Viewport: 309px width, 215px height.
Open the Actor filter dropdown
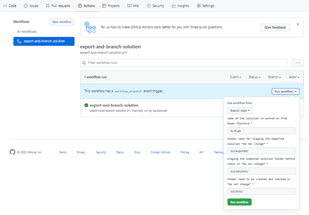coord(293,77)
